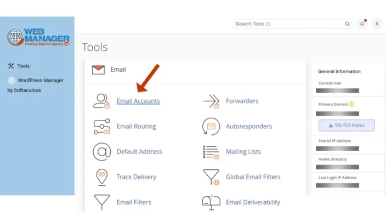Open the user account icon
The image size is (386, 217).
pyautogui.click(x=377, y=24)
